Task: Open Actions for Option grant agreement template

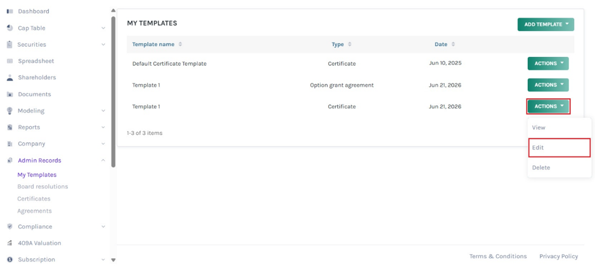Action: point(548,85)
